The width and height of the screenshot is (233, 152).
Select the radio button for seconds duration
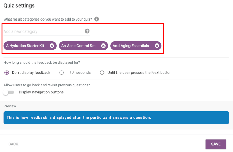[62, 72]
